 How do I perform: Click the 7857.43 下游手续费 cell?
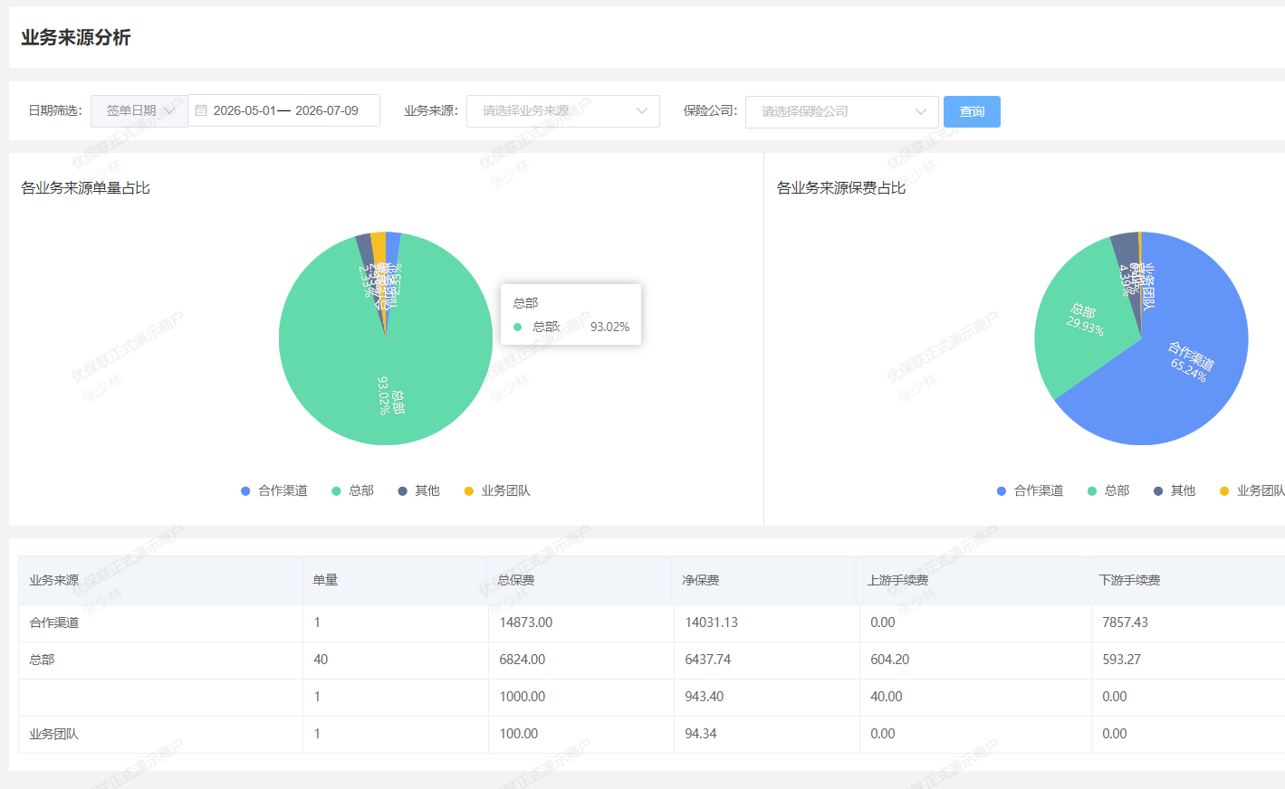tap(1188, 623)
